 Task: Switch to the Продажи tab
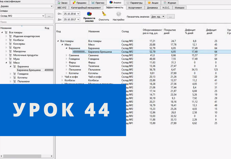80,3
